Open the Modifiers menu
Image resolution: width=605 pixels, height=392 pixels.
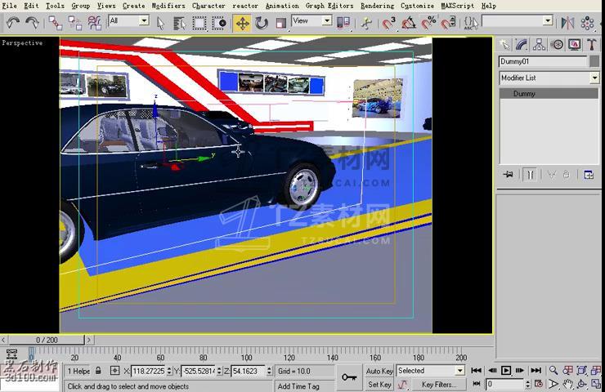coord(168,6)
